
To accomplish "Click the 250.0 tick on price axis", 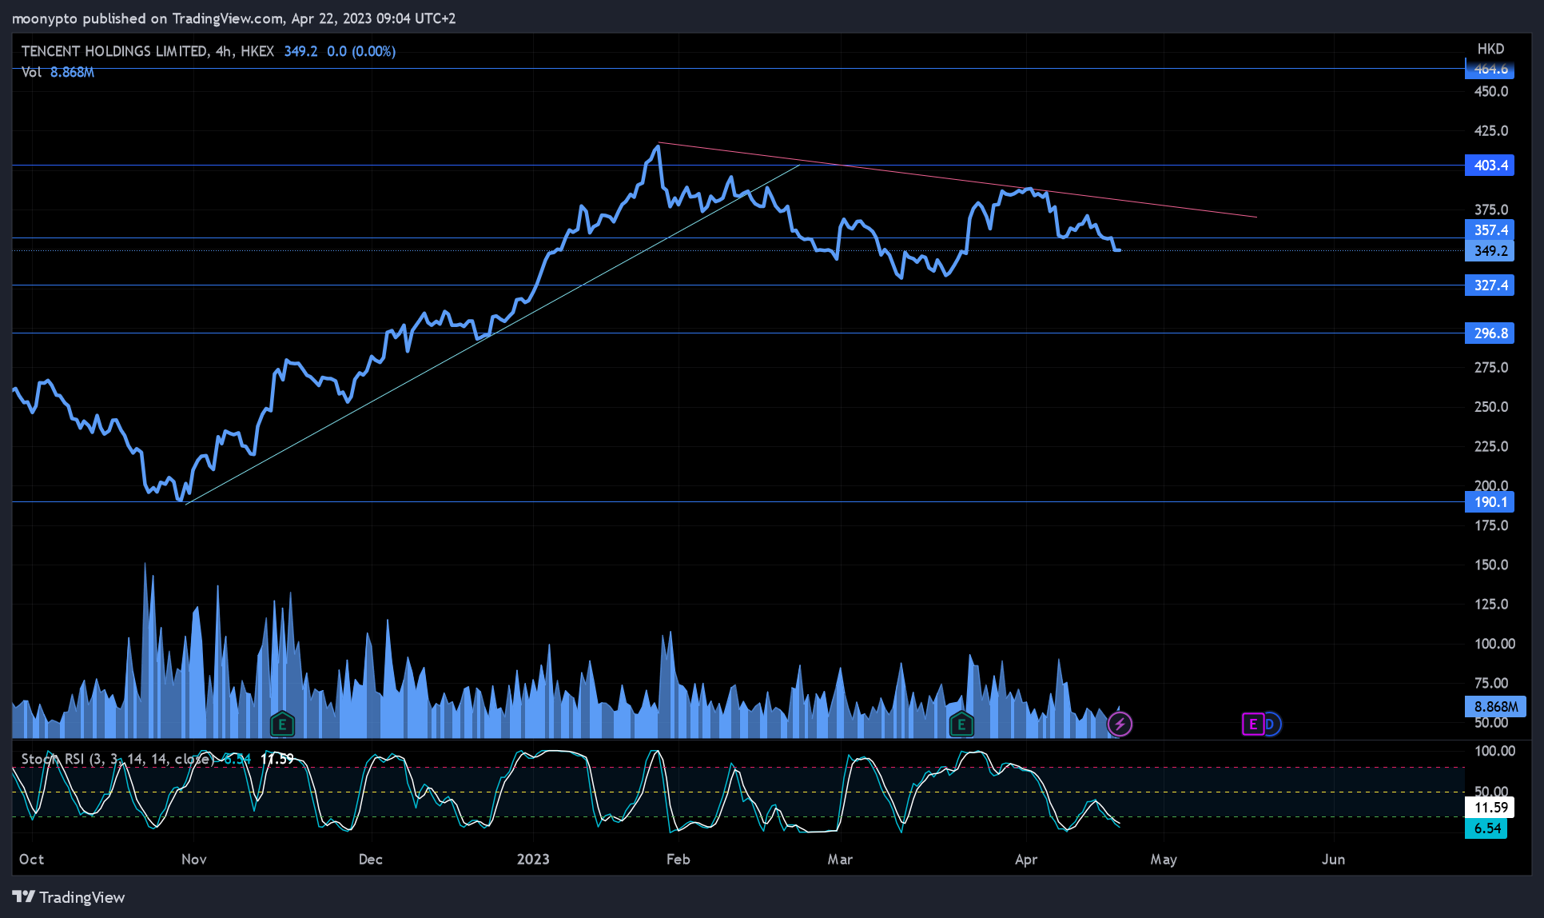I will 1491,407.
